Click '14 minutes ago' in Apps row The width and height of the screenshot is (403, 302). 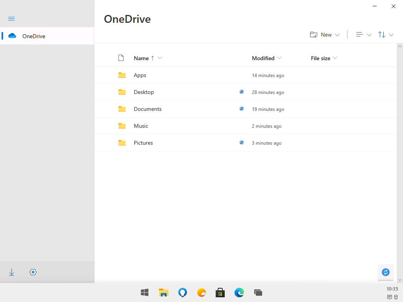(x=268, y=75)
